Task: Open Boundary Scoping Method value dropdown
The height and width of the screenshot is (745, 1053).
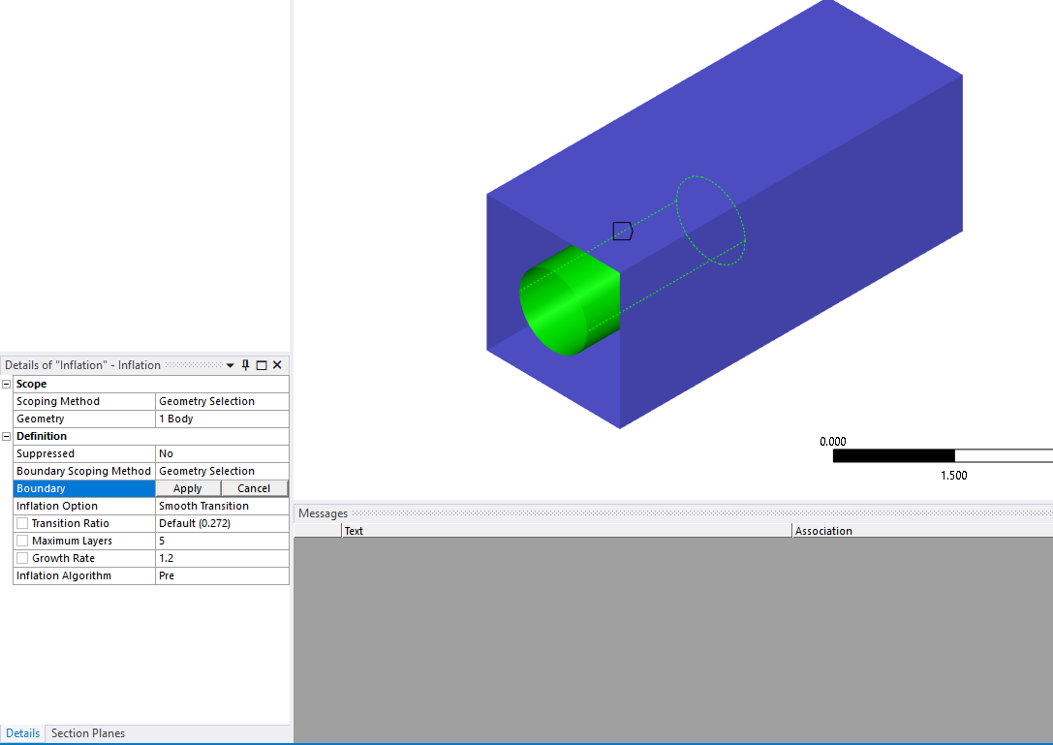Action: pyautogui.click(x=222, y=471)
